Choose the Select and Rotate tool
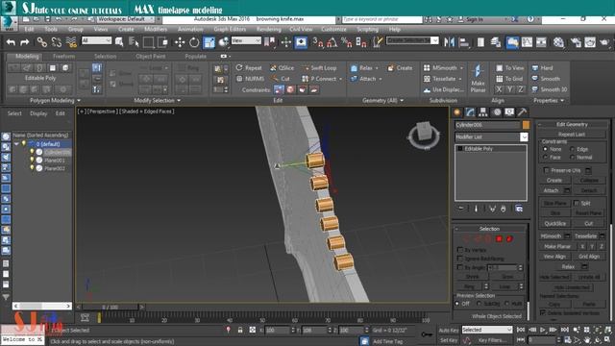 point(194,42)
